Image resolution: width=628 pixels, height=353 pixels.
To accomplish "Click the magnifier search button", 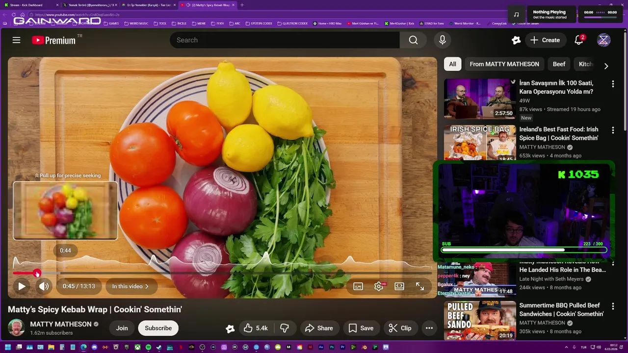I will click(x=413, y=40).
